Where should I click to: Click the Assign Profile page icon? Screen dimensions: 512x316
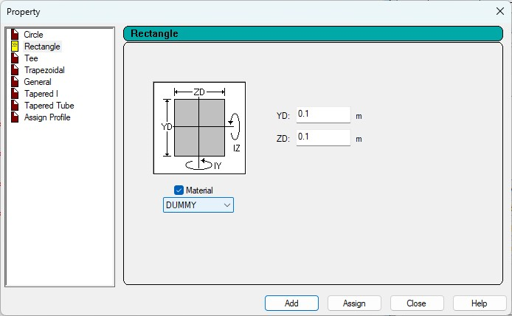(15, 117)
